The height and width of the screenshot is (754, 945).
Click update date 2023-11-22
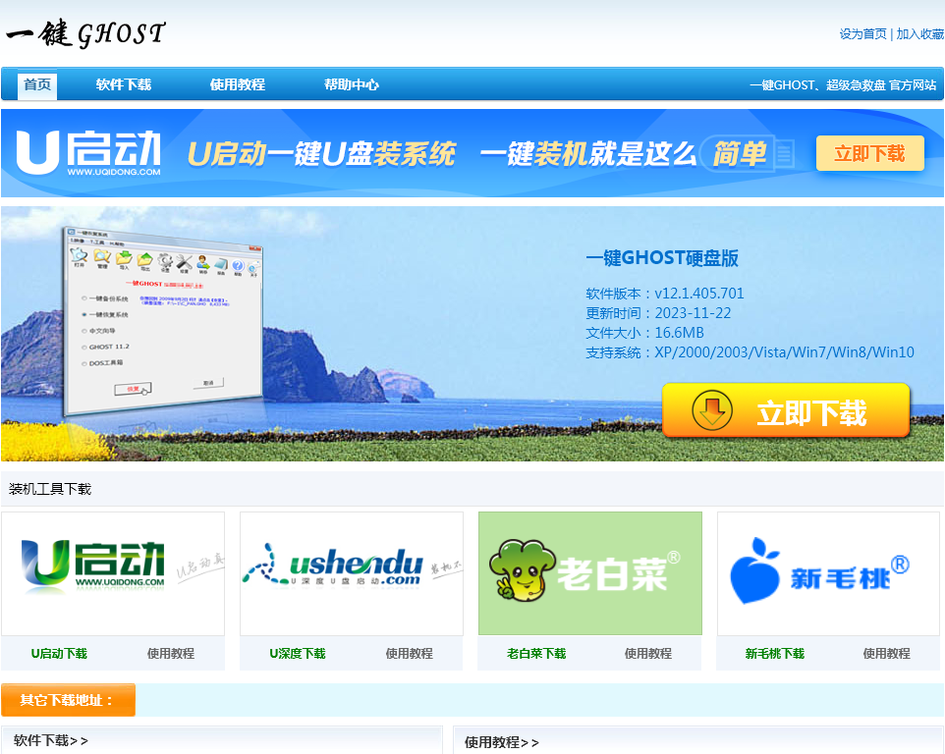tap(693, 313)
